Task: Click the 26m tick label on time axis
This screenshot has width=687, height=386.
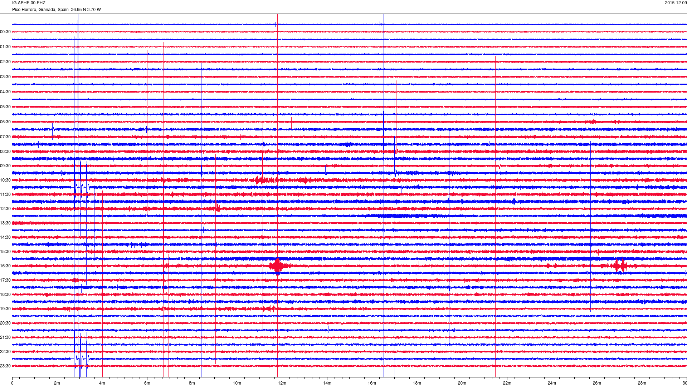Action: (x=597, y=383)
